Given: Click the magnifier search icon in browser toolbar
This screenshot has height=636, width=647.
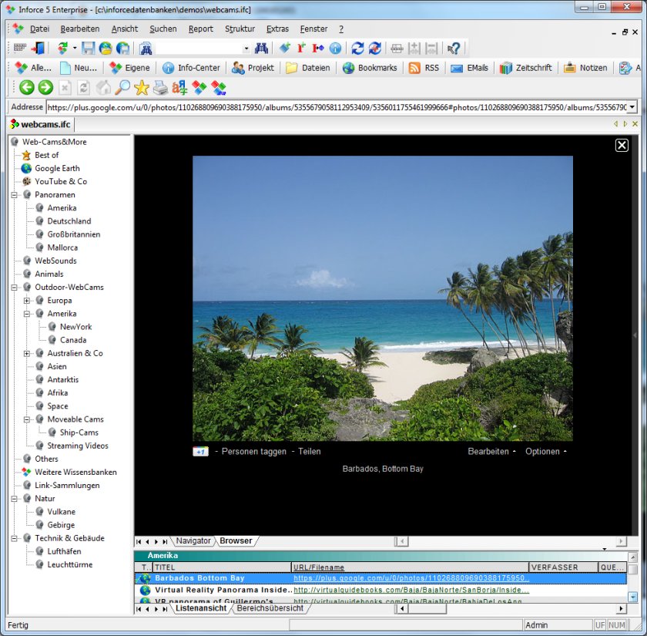Looking at the screenshot, I should [x=122, y=88].
